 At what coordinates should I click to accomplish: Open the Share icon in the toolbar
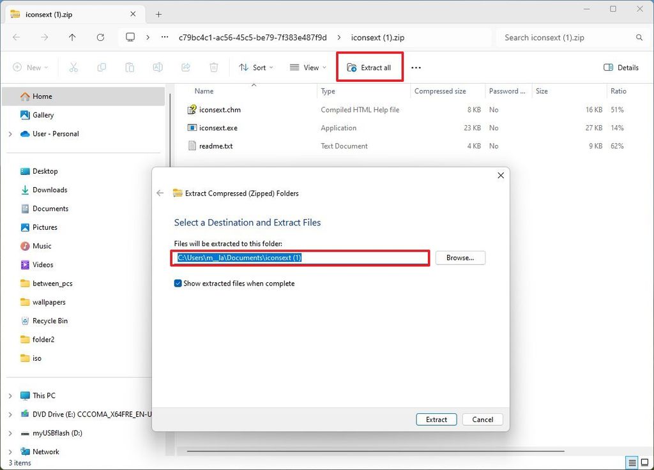coord(185,67)
